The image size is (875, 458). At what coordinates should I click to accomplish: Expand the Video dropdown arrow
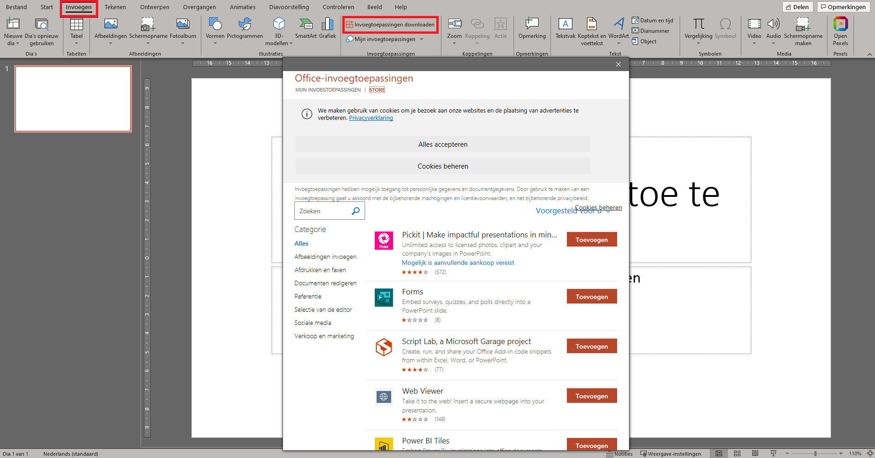[754, 43]
